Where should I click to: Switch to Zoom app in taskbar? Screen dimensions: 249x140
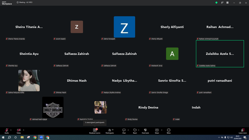click(41, 137)
